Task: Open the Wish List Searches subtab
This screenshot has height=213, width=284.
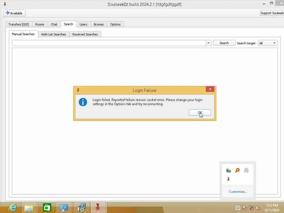Action: click(54, 34)
